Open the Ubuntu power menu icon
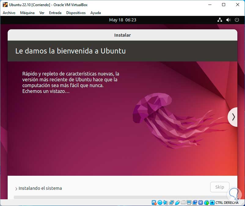The width and height of the screenshot is (245, 206). pyautogui.click(x=237, y=20)
